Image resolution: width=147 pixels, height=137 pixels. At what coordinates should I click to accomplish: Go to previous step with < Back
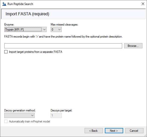[x=94, y=131]
